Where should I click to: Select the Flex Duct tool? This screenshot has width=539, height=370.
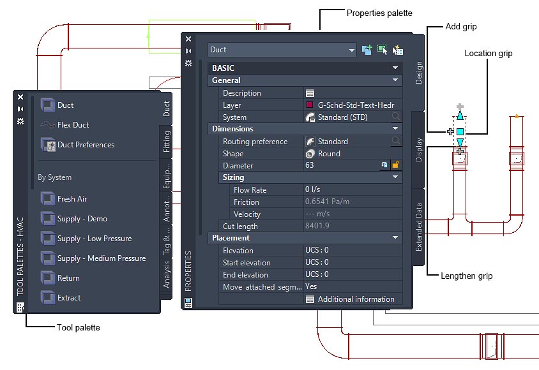73,125
